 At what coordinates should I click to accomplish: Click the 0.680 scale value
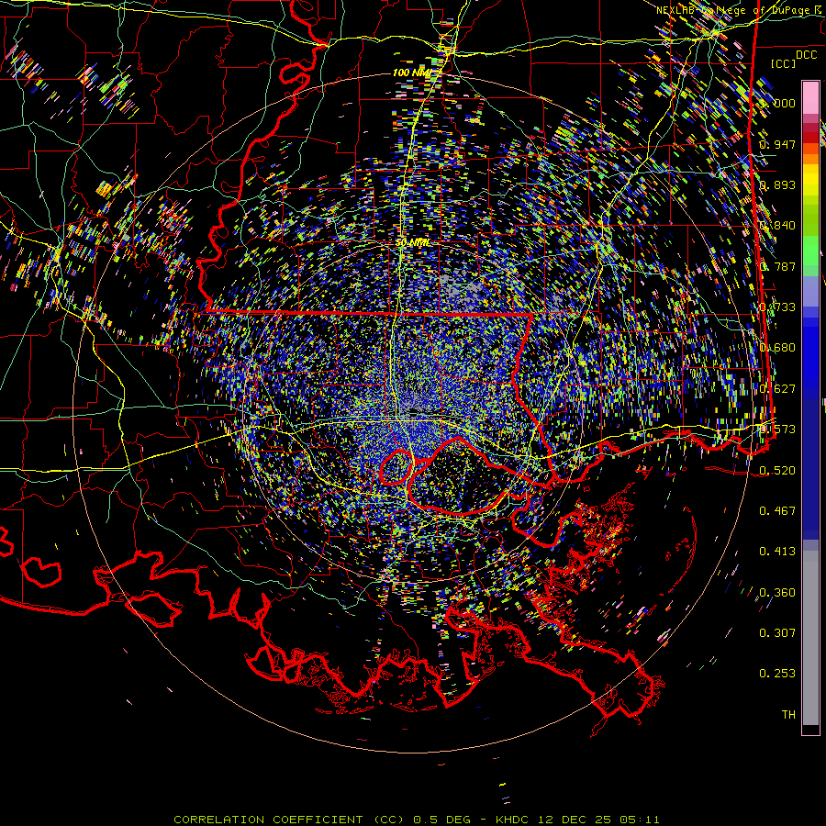[777, 348]
